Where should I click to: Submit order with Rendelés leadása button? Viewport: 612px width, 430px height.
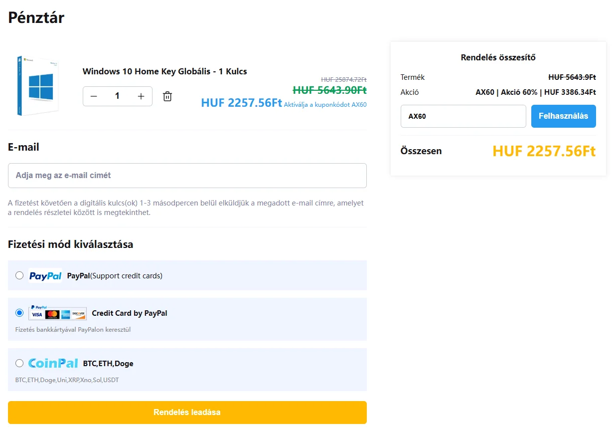(x=187, y=413)
